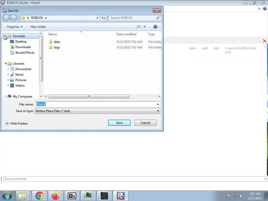Click the horizontal scrollbar thumb in file list

[x=89, y=96]
